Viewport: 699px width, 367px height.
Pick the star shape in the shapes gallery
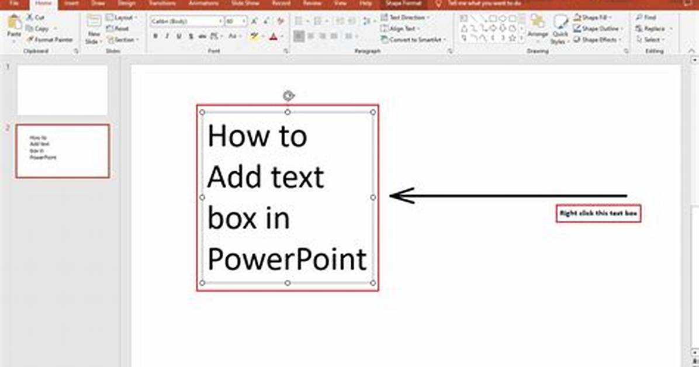click(x=512, y=39)
